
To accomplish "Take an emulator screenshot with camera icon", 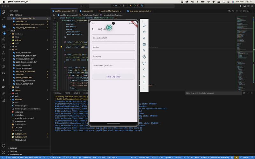I will tap(144, 44).
